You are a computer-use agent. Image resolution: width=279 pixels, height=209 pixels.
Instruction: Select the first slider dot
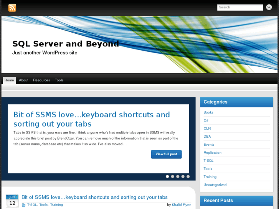pyautogui.click(x=167, y=176)
